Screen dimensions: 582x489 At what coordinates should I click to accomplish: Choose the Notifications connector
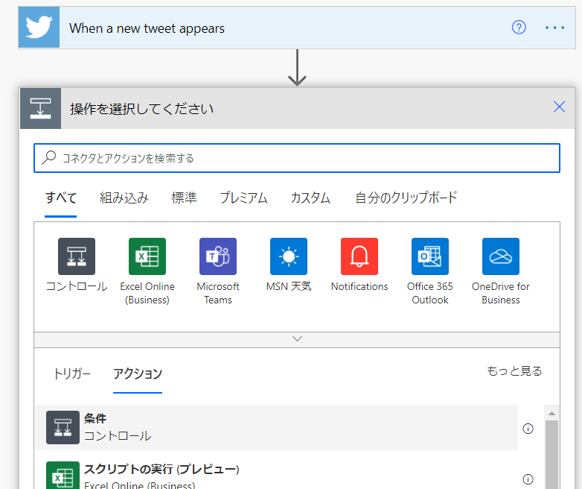(x=359, y=256)
